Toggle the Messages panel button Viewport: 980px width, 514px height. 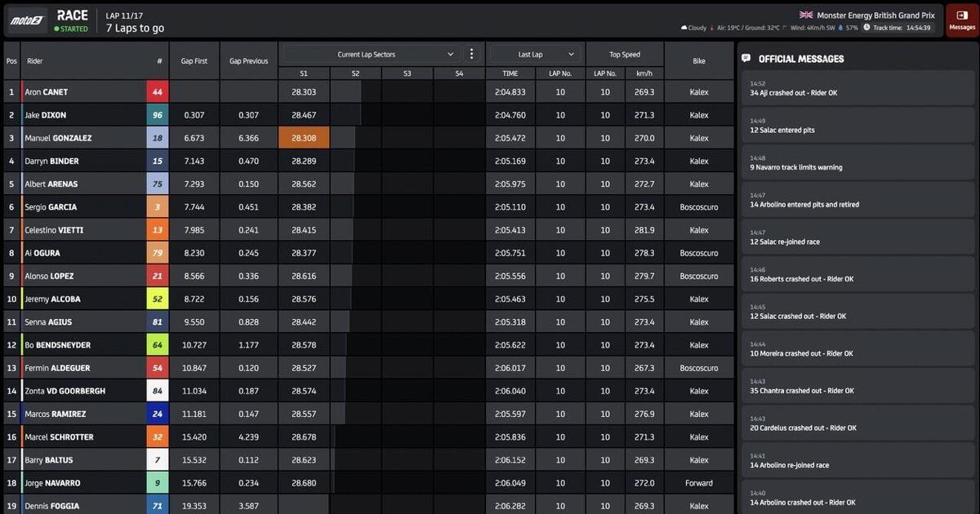point(961,20)
